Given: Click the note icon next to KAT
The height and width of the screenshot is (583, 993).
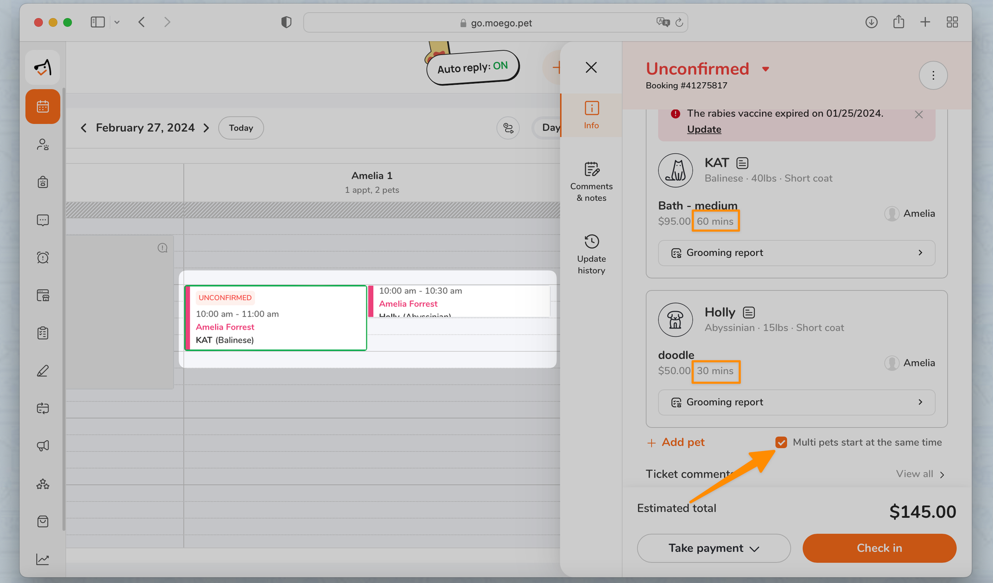Looking at the screenshot, I should (742, 163).
